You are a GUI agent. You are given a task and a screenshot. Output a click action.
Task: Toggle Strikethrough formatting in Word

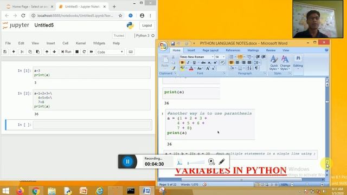tap(203, 63)
